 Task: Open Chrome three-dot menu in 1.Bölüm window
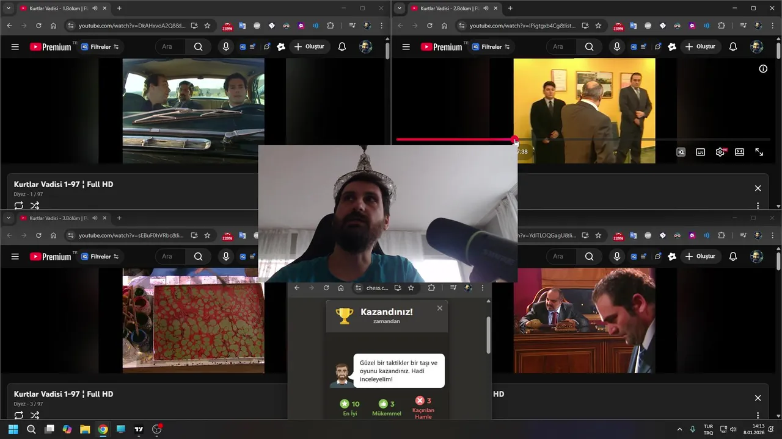[382, 26]
